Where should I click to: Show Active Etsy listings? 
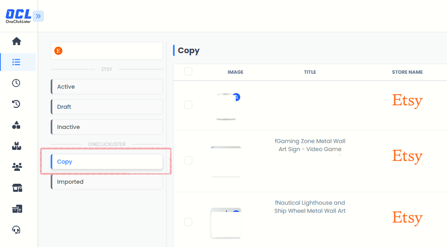(107, 87)
